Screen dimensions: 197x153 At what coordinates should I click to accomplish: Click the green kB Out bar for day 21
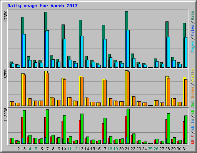coord(128,126)
